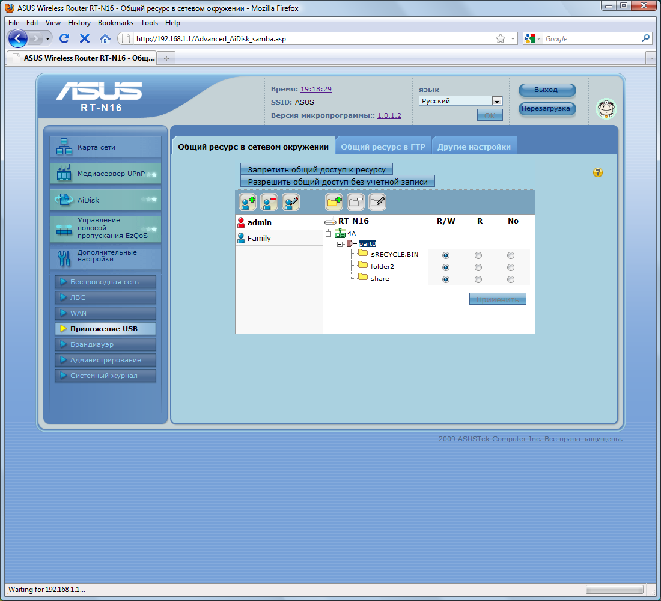The width and height of the screenshot is (661, 601).
Task: Reload page with refresh icon
Action: point(64,39)
